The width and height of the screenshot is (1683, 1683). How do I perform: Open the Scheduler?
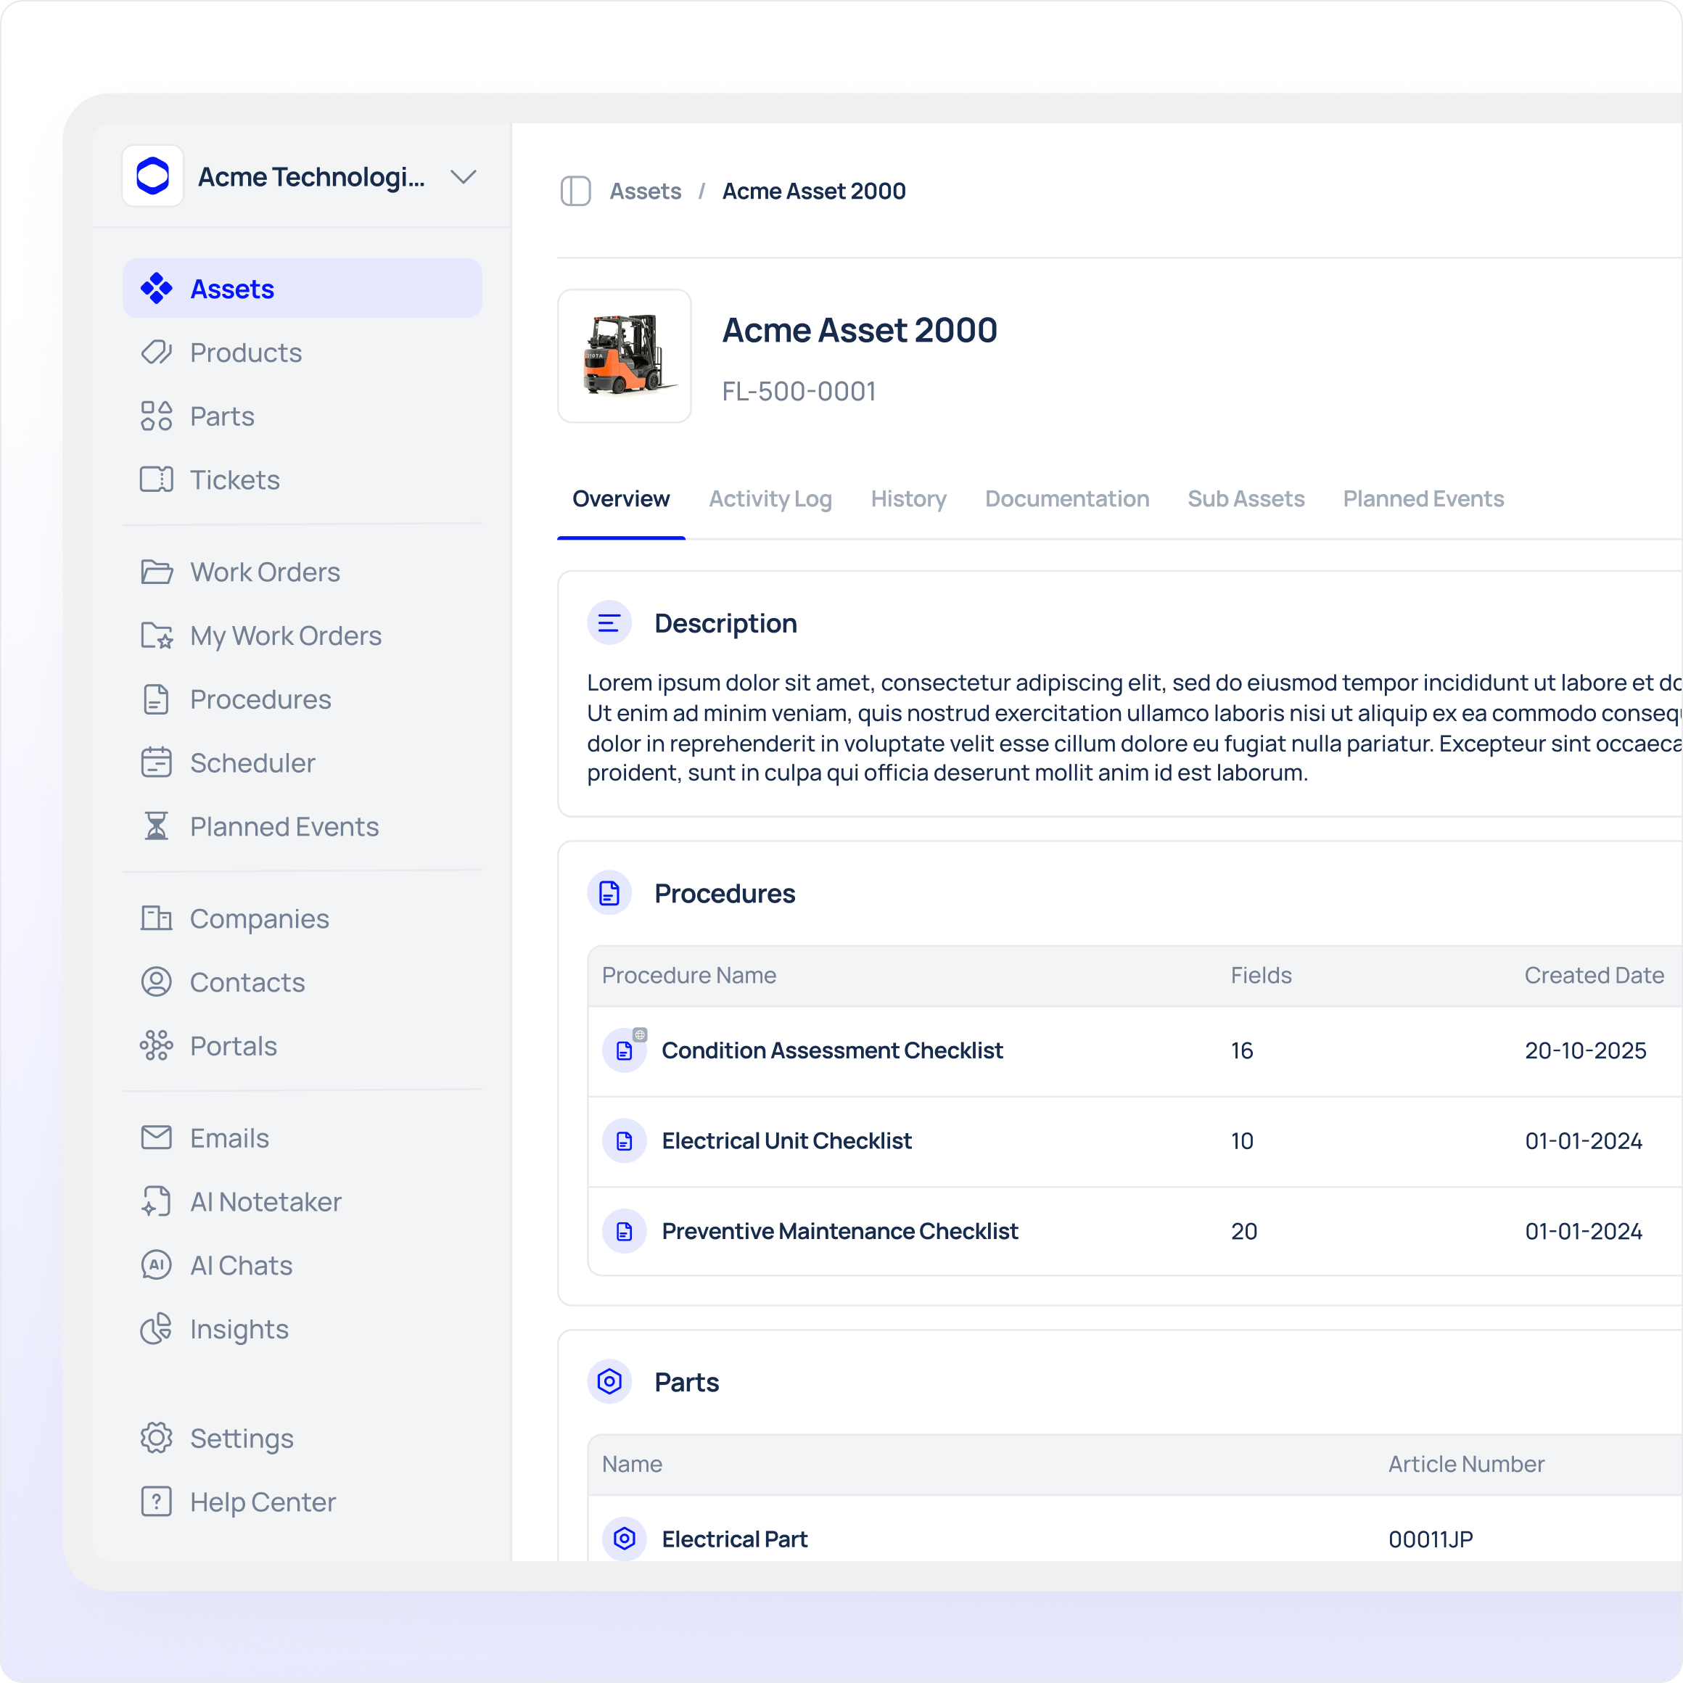(252, 763)
